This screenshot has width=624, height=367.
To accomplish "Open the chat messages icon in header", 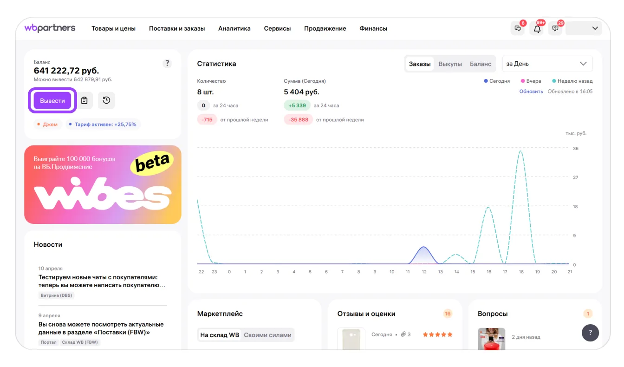I will click(518, 29).
